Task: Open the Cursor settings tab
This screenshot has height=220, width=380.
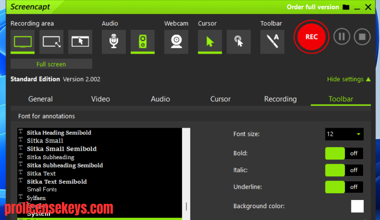Action: click(220, 99)
